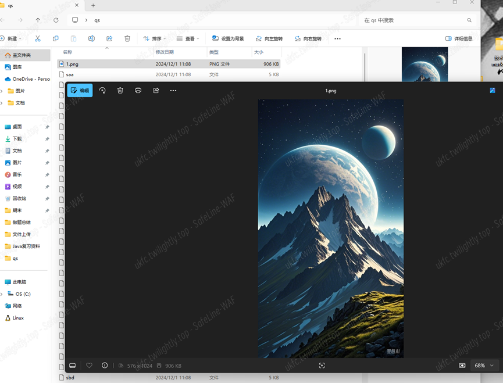
Task: Toggle the 详细信息 details pane
Action: tap(459, 39)
